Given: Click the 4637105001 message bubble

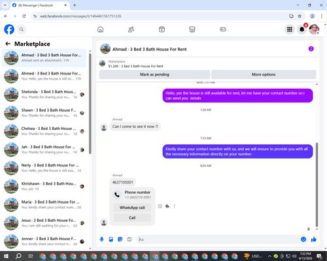Looking at the screenshot, I should (123, 182).
